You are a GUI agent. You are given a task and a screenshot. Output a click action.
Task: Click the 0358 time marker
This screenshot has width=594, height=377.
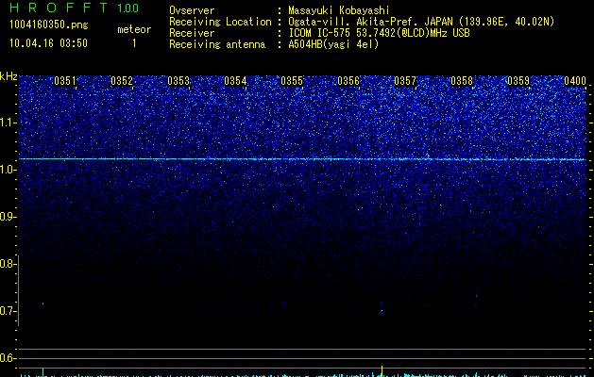pyautogui.click(x=462, y=81)
